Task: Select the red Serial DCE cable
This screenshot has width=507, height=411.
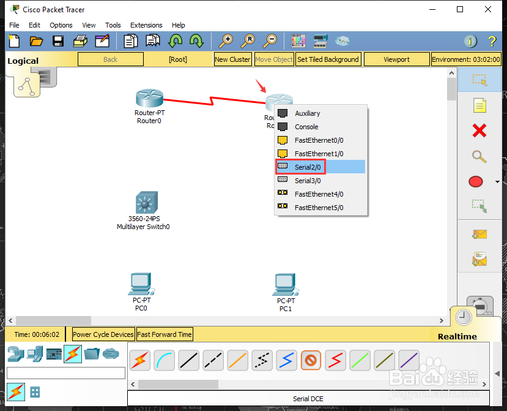Action: click(x=335, y=360)
